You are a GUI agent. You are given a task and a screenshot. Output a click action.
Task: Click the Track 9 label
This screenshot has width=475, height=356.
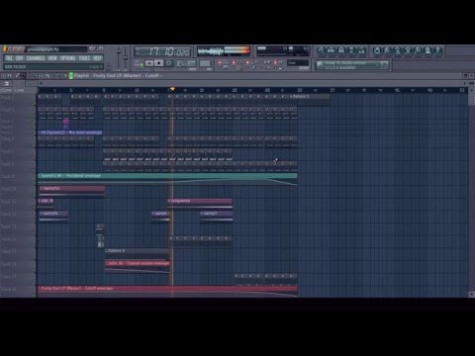click(x=8, y=176)
